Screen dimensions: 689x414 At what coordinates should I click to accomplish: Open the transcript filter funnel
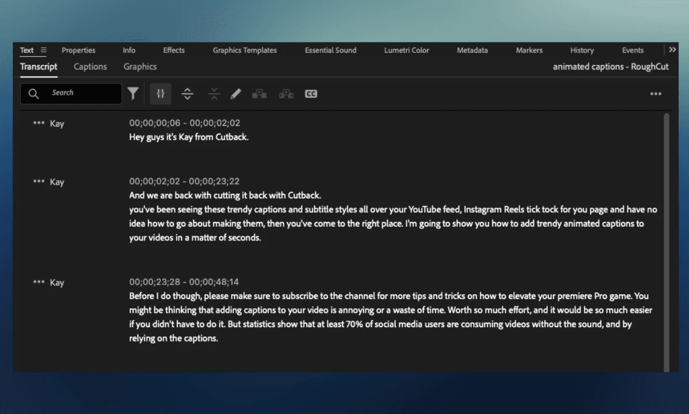coord(133,93)
